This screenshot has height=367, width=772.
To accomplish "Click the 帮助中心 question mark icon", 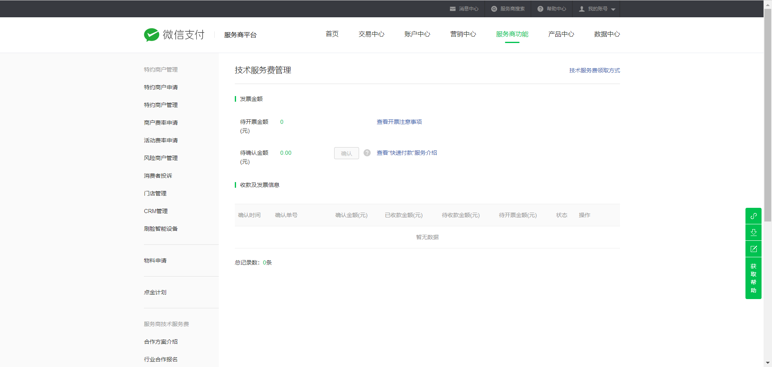I will point(540,9).
